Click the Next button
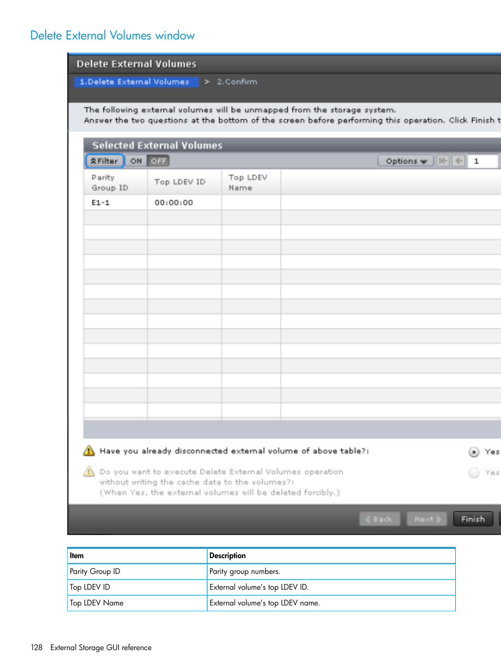The width and height of the screenshot is (501, 668). point(426,519)
